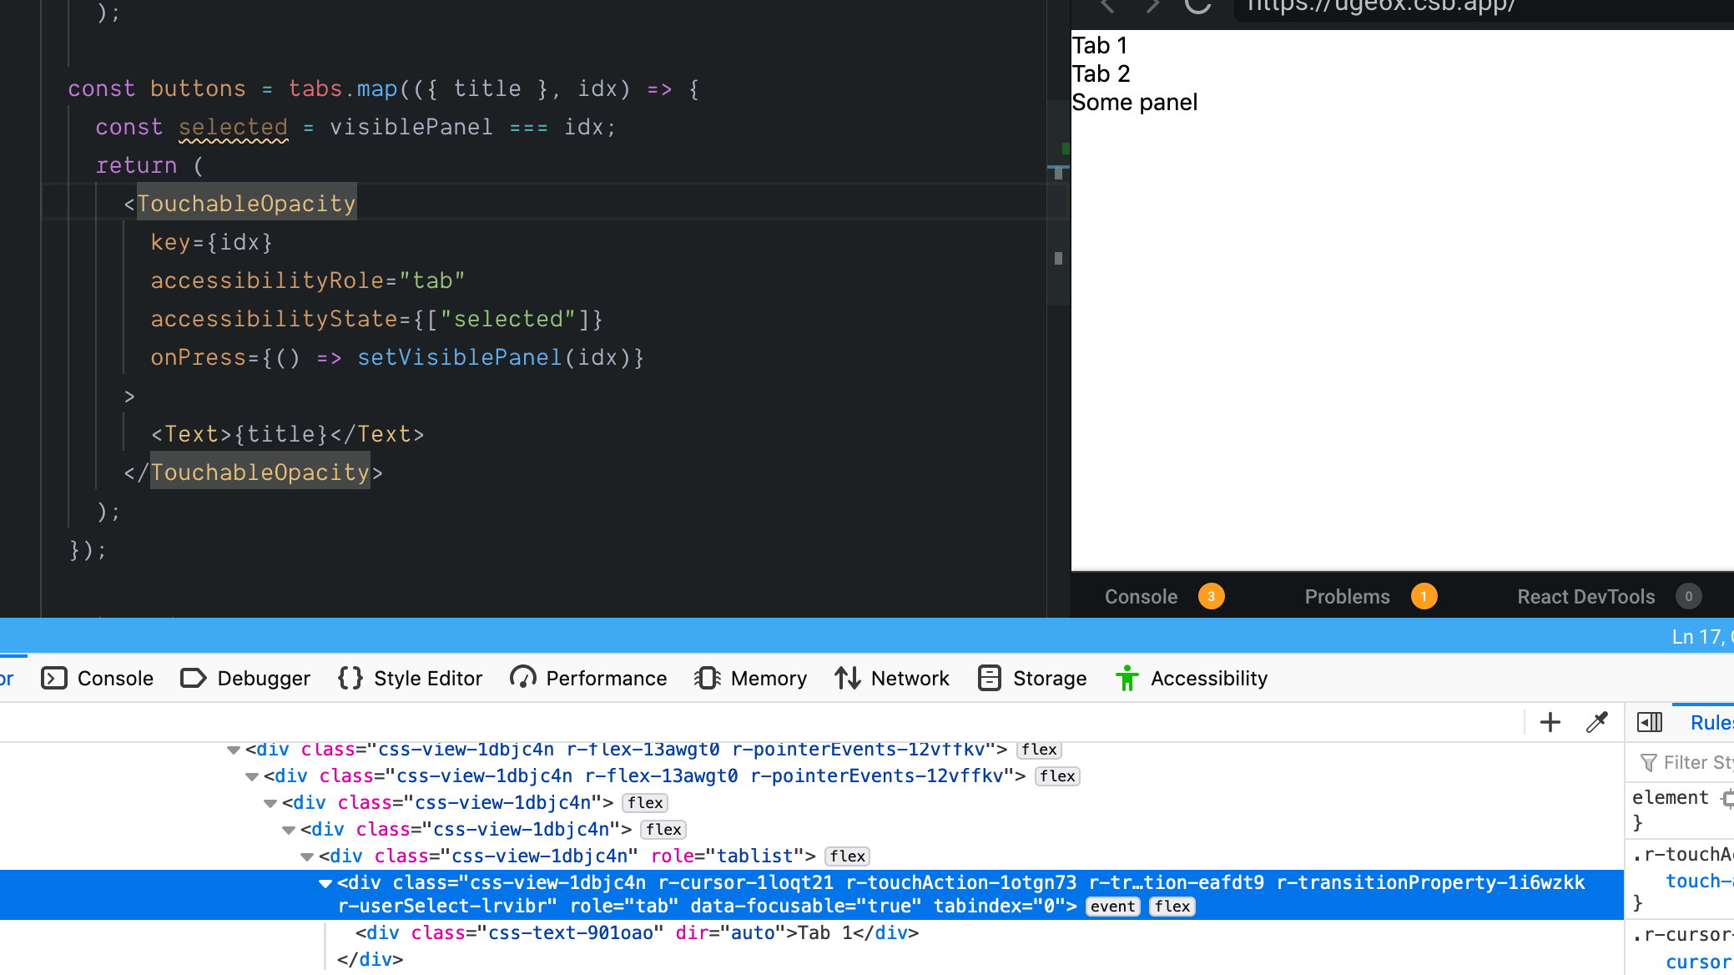Add a new CSS rule with the plus icon
Image resolution: width=1734 pixels, height=975 pixels.
click(1550, 721)
